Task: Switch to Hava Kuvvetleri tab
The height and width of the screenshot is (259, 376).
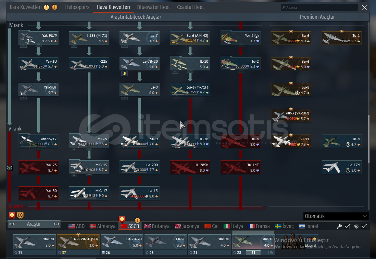Action: click(113, 7)
